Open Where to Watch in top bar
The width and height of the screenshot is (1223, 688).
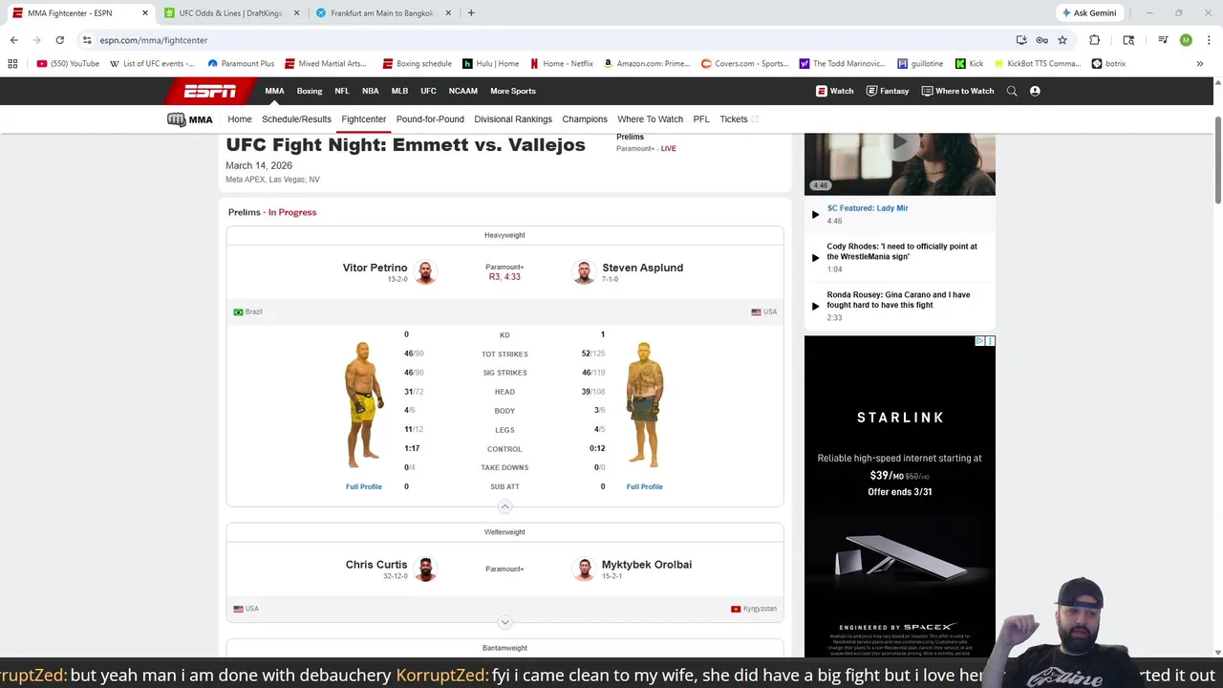[957, 91]
